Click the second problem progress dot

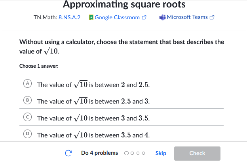(132, 153)
